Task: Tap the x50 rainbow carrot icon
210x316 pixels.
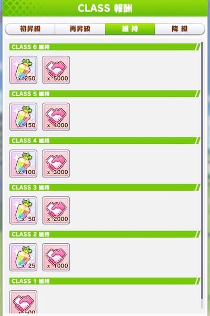Action: (23, 210)
